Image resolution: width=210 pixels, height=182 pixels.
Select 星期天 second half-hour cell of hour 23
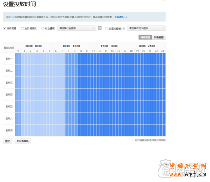[x=164, y=130]
